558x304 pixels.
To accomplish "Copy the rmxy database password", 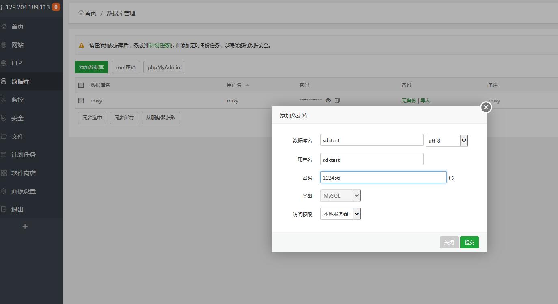I will click(x=337, y=100).
